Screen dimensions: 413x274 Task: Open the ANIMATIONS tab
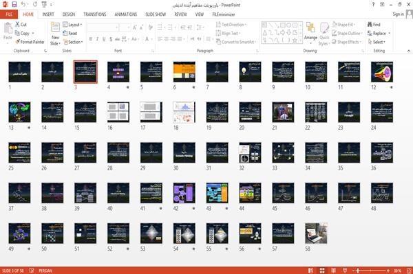[x=126, y=14]
